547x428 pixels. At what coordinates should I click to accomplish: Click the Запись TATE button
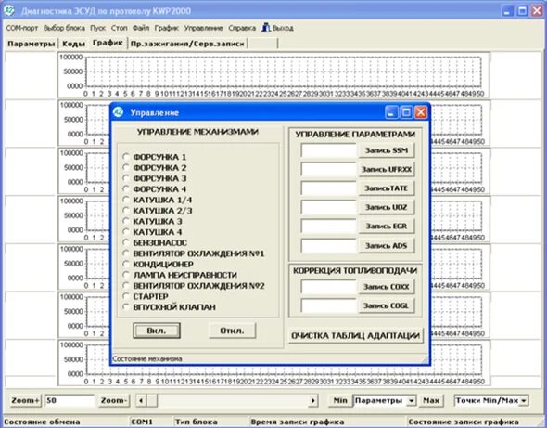pos(387,188)
